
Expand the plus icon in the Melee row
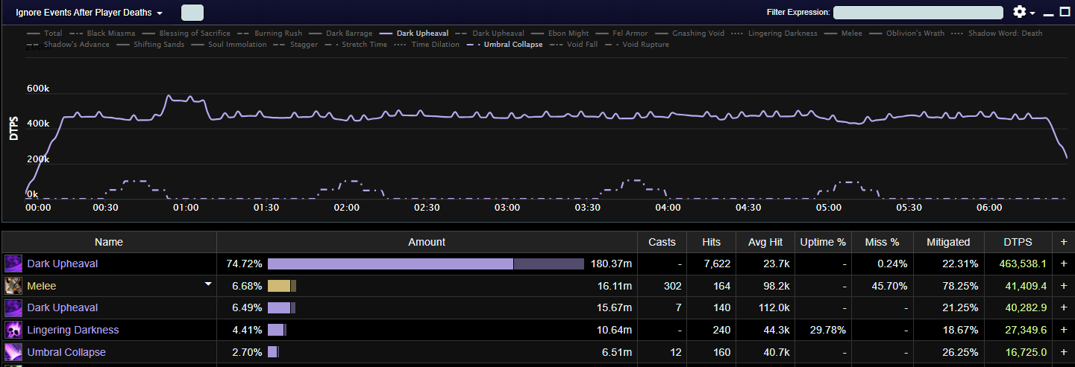(1063, 286)
